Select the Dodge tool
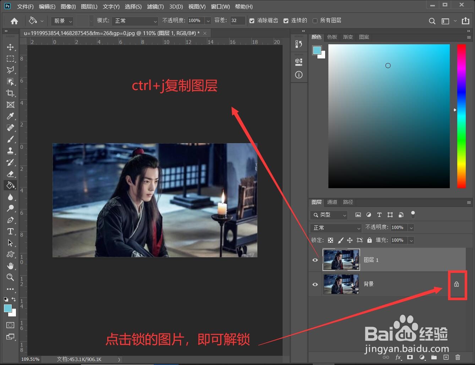 coord(10,208)
